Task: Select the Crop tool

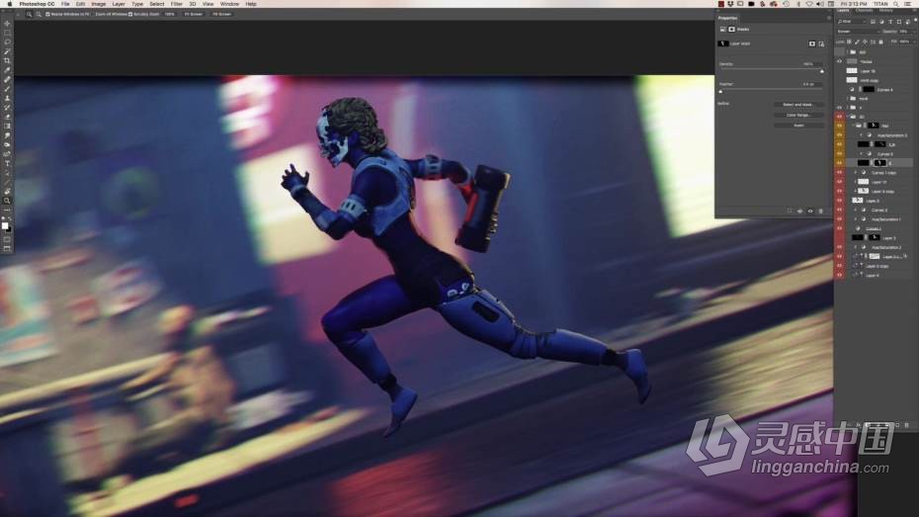Action: (x=7, y=60)
